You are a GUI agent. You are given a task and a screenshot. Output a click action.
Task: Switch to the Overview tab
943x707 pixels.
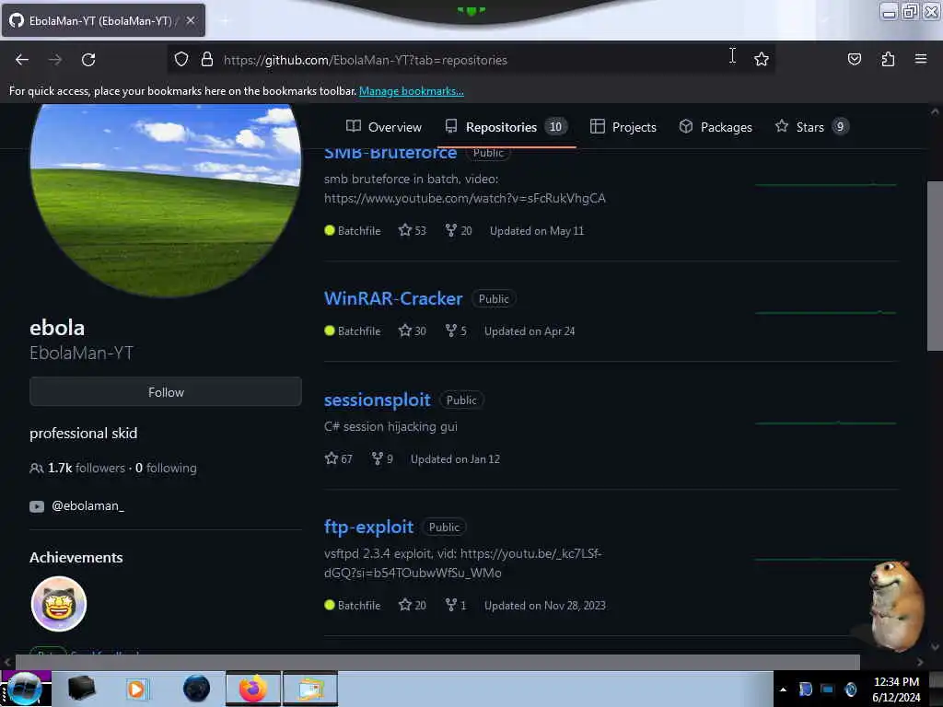coord(384,127)
